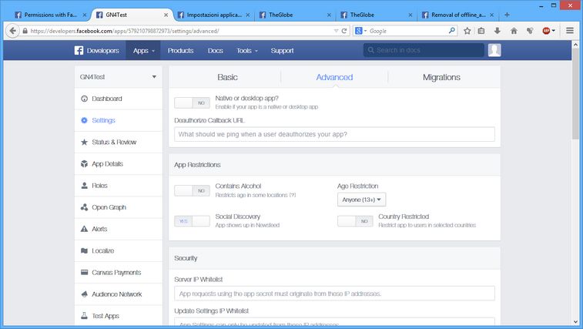Screen dimensions: 583x329
Task: Open the Firefox hamburger menu
Action: point(570,31)
